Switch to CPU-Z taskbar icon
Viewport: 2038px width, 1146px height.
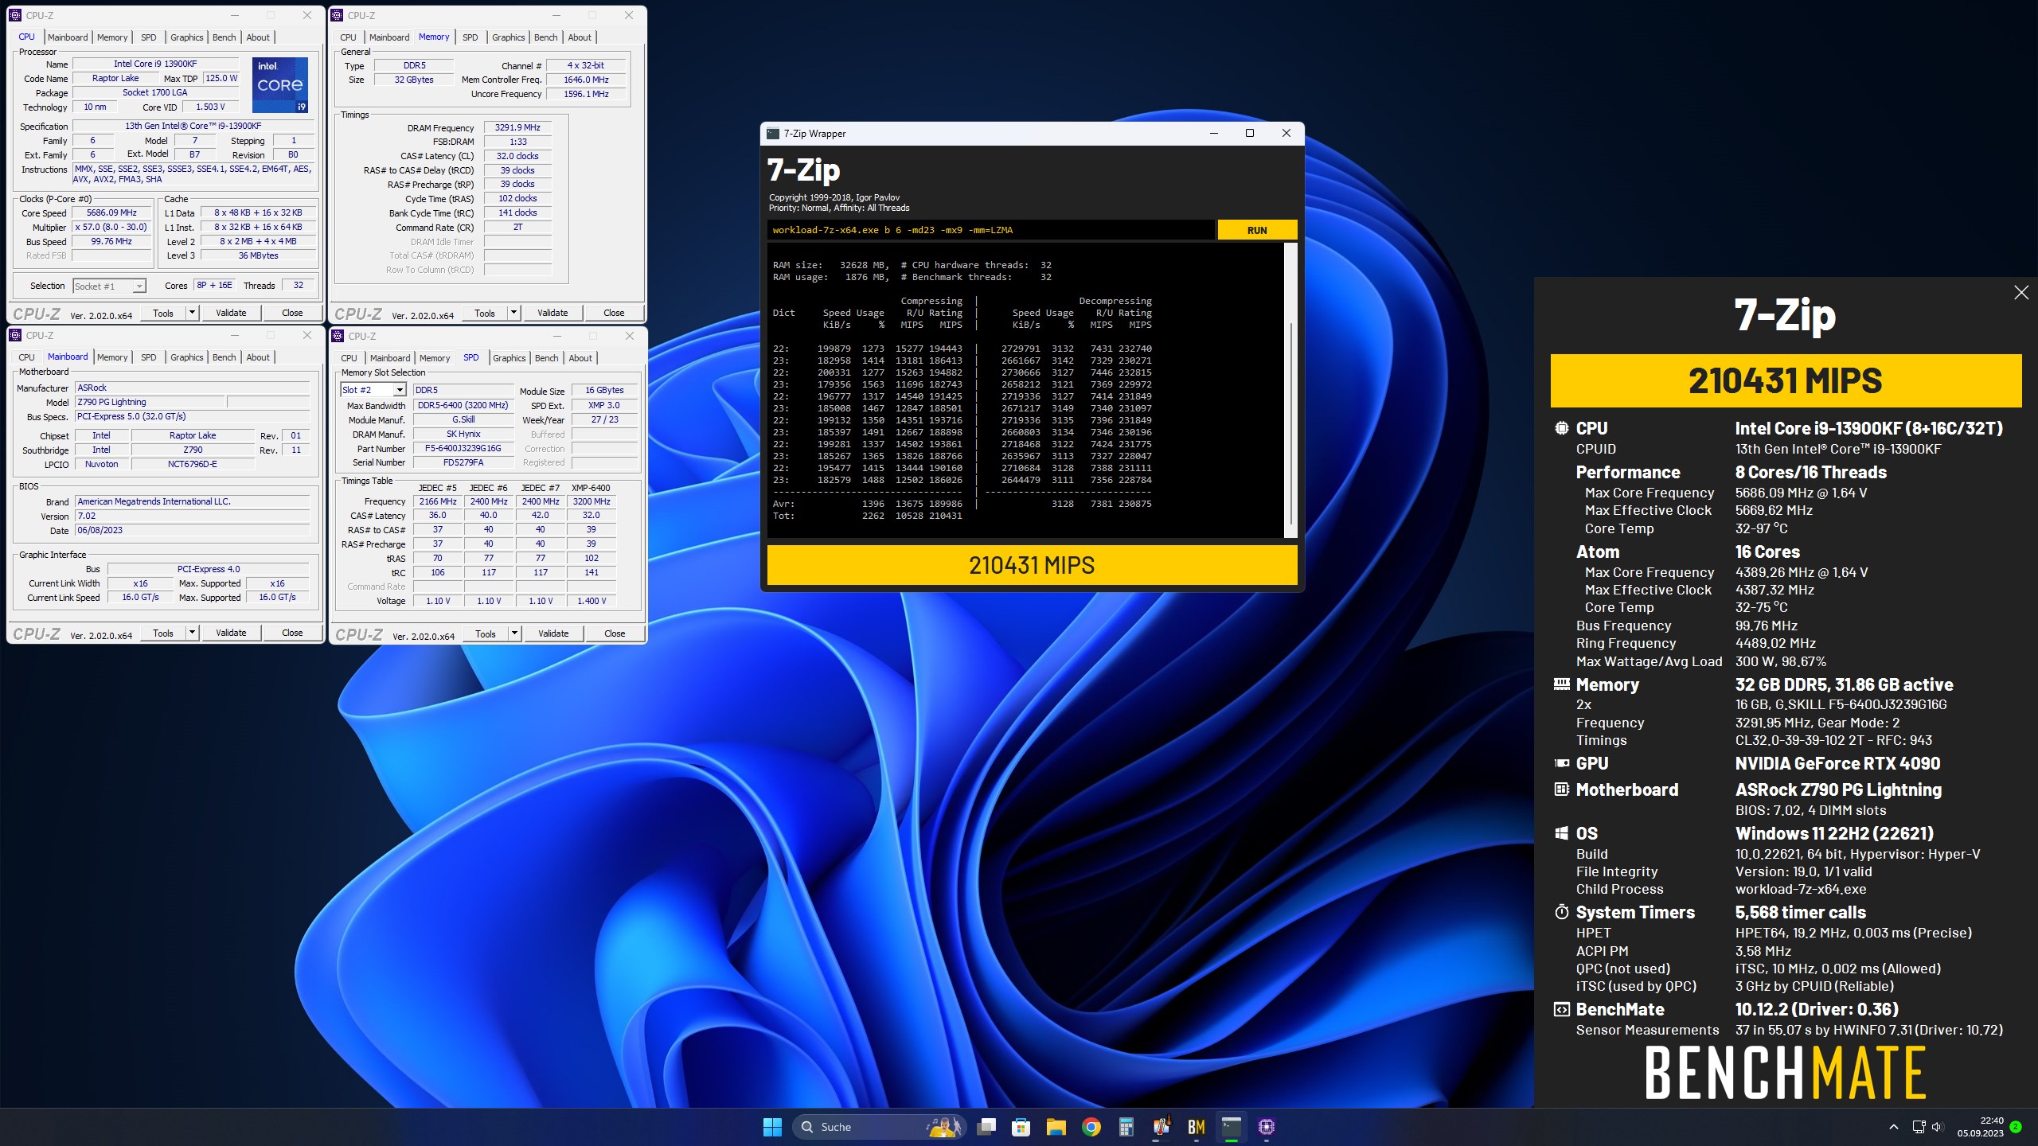click(x=1266, y=1127)
